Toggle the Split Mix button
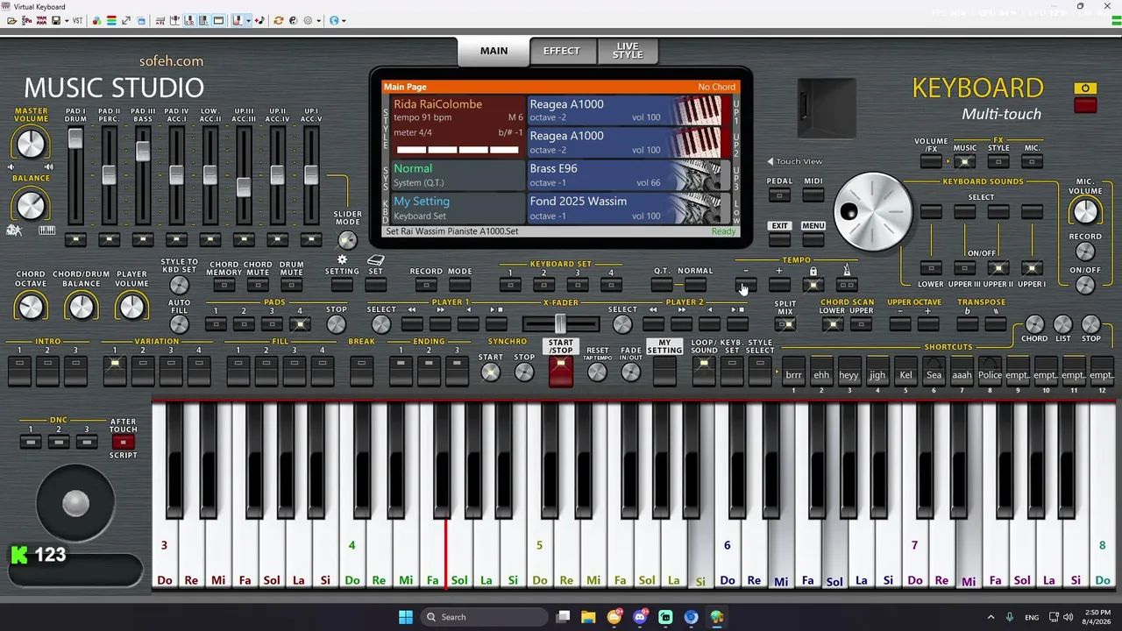The height and width of the screenshot is (631, 1122). click(785, 324)
